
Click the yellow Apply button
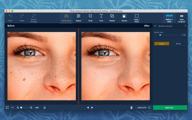pyautogui.click(x=162, y=44)
